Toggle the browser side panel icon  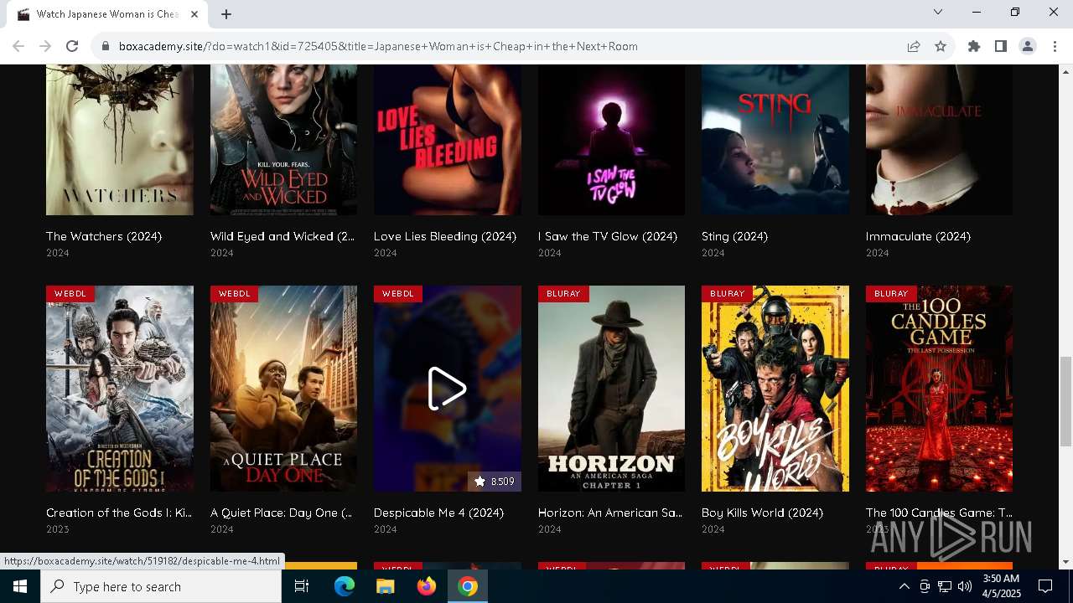pyautogui.click(x=1001, y=46)
